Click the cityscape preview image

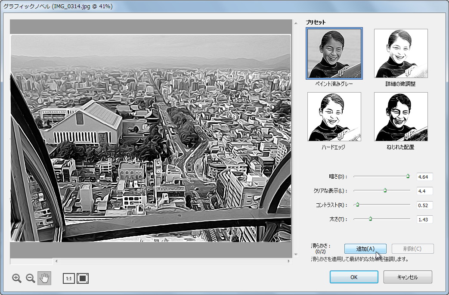pyautogui.click(x=151, y=138)
